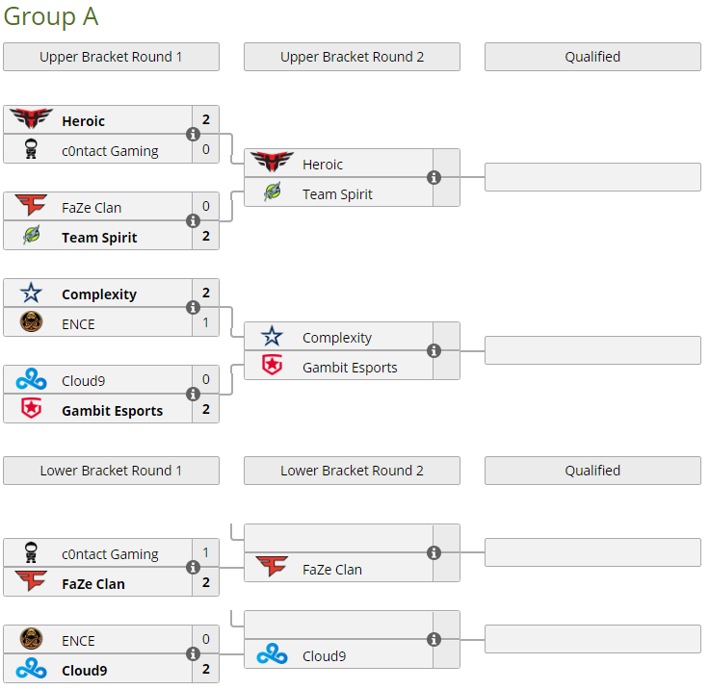
Task: Click the first empty upper bracket Qualified slot
Action: pyautogui.click(x=592, y=178)
